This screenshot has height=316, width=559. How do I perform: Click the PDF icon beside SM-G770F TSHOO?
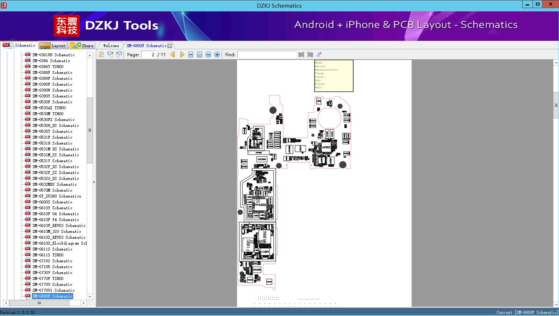pyautogui.click(x=28, y=278)
